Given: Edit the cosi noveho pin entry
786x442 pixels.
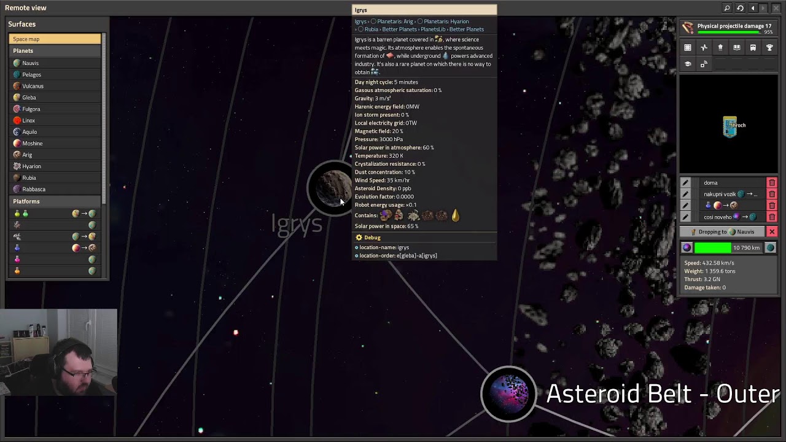Looking at the screenshot, I should (686, 217).
